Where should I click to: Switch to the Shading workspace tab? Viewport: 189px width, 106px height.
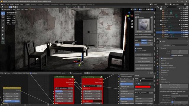tap(61, 5)
